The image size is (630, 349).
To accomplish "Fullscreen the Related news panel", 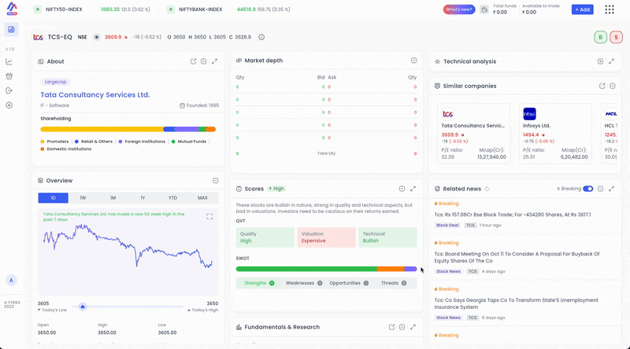I will [612, 189].
